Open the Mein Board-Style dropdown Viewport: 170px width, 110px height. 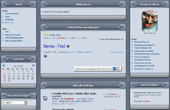pyautogui.click(x=25, y=103)
